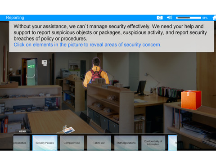Viewport: 216px width, 162px height.
Task: Open the Computer Use menu tile
Action: (x=72, y=143)
